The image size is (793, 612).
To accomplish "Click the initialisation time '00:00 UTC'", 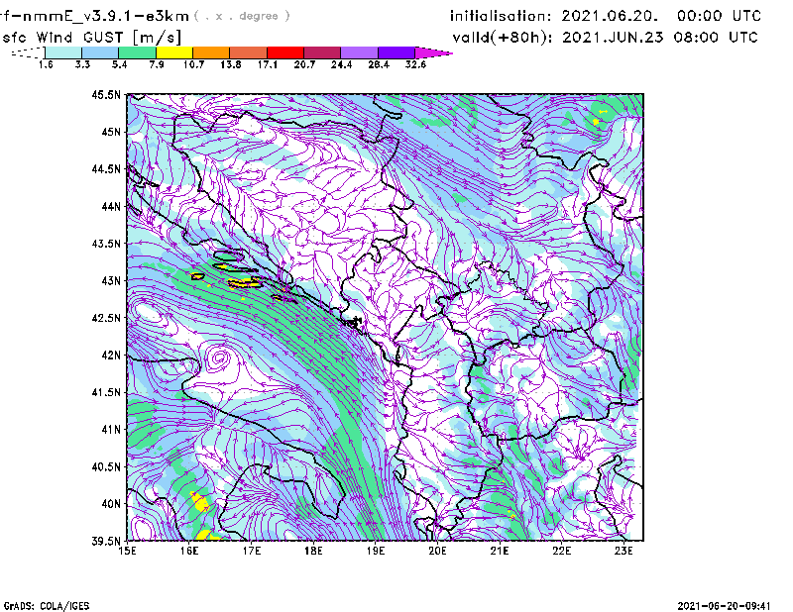I will click(x=720, y=16).
